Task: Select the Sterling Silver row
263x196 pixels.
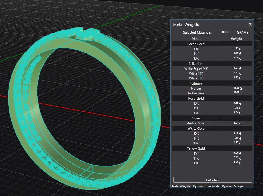Action: tap(196, 123)
